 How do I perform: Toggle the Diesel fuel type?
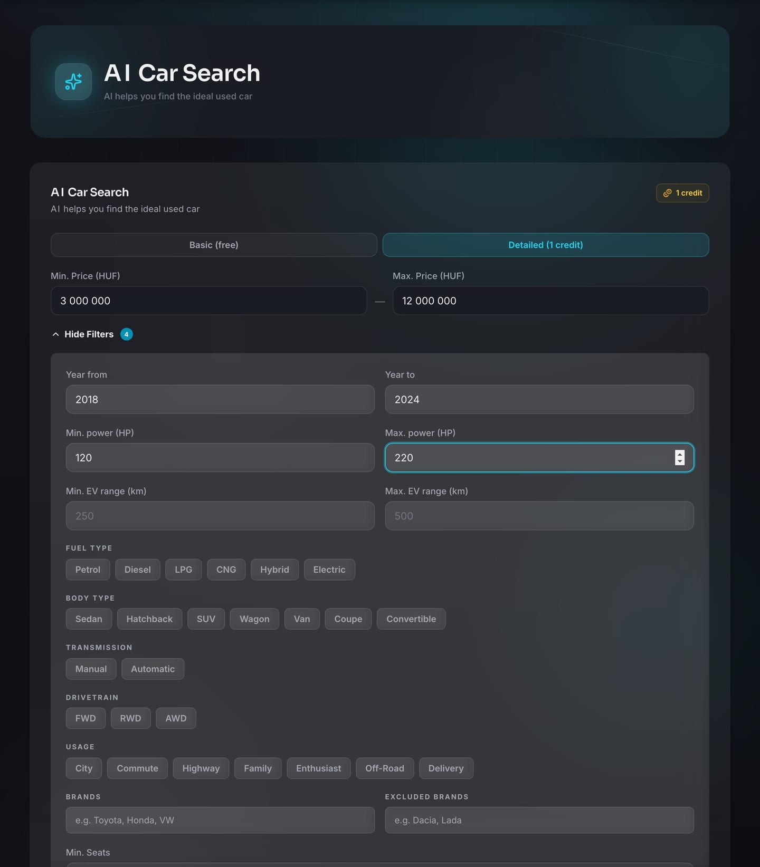tap(137, 570)
